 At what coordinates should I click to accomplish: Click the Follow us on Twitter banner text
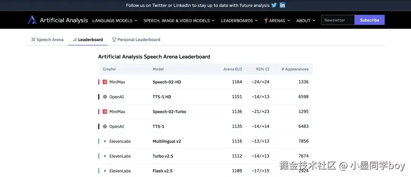198,5
